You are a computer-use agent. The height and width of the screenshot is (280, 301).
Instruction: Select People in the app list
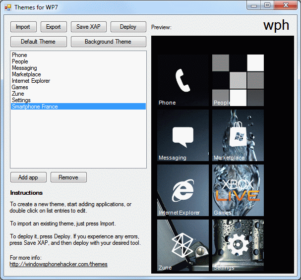point(78,61)
